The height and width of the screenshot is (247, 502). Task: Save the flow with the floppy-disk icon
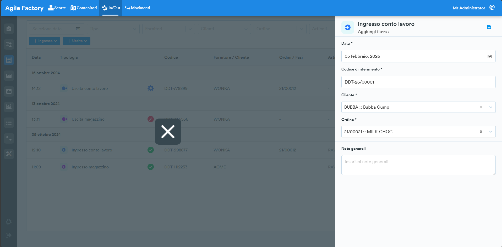489,27
